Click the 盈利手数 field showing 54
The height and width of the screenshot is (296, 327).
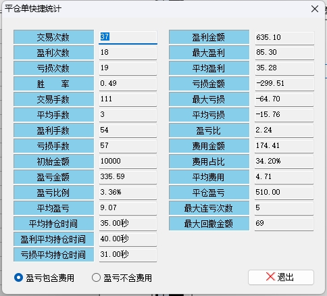point(128,130)
